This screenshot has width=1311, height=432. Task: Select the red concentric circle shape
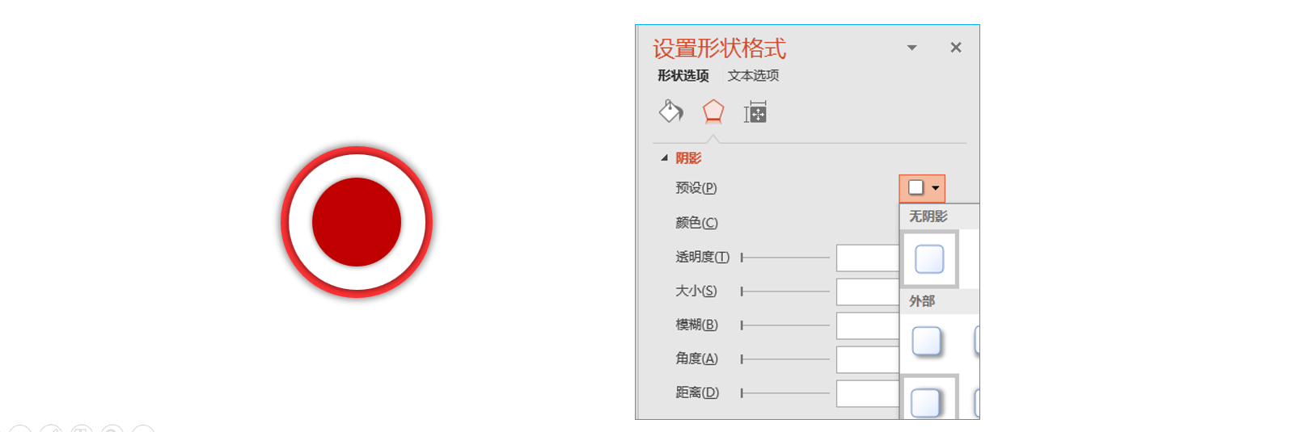[357, 222]
